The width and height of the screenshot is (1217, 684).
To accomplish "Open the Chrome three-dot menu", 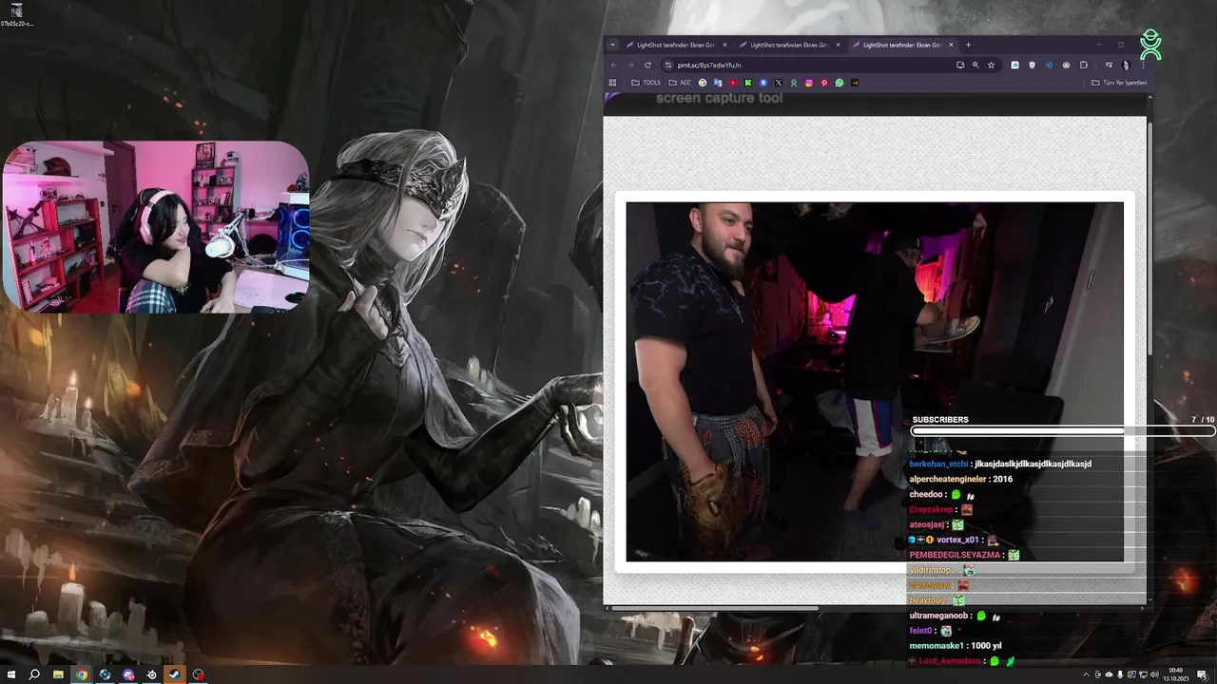I will click(x=1143, y=65).
